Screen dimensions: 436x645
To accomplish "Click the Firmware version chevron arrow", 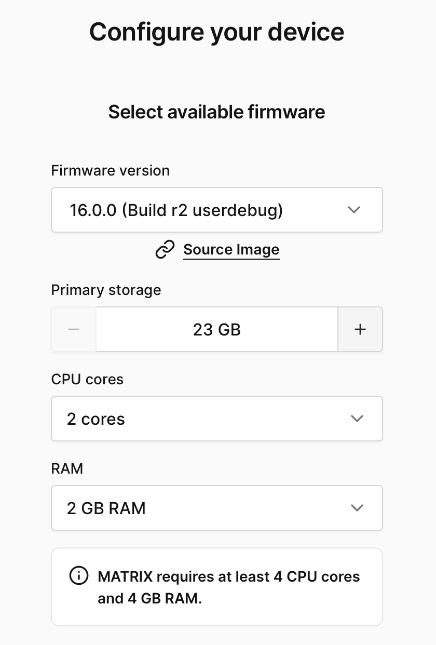I will click(354, 210).
